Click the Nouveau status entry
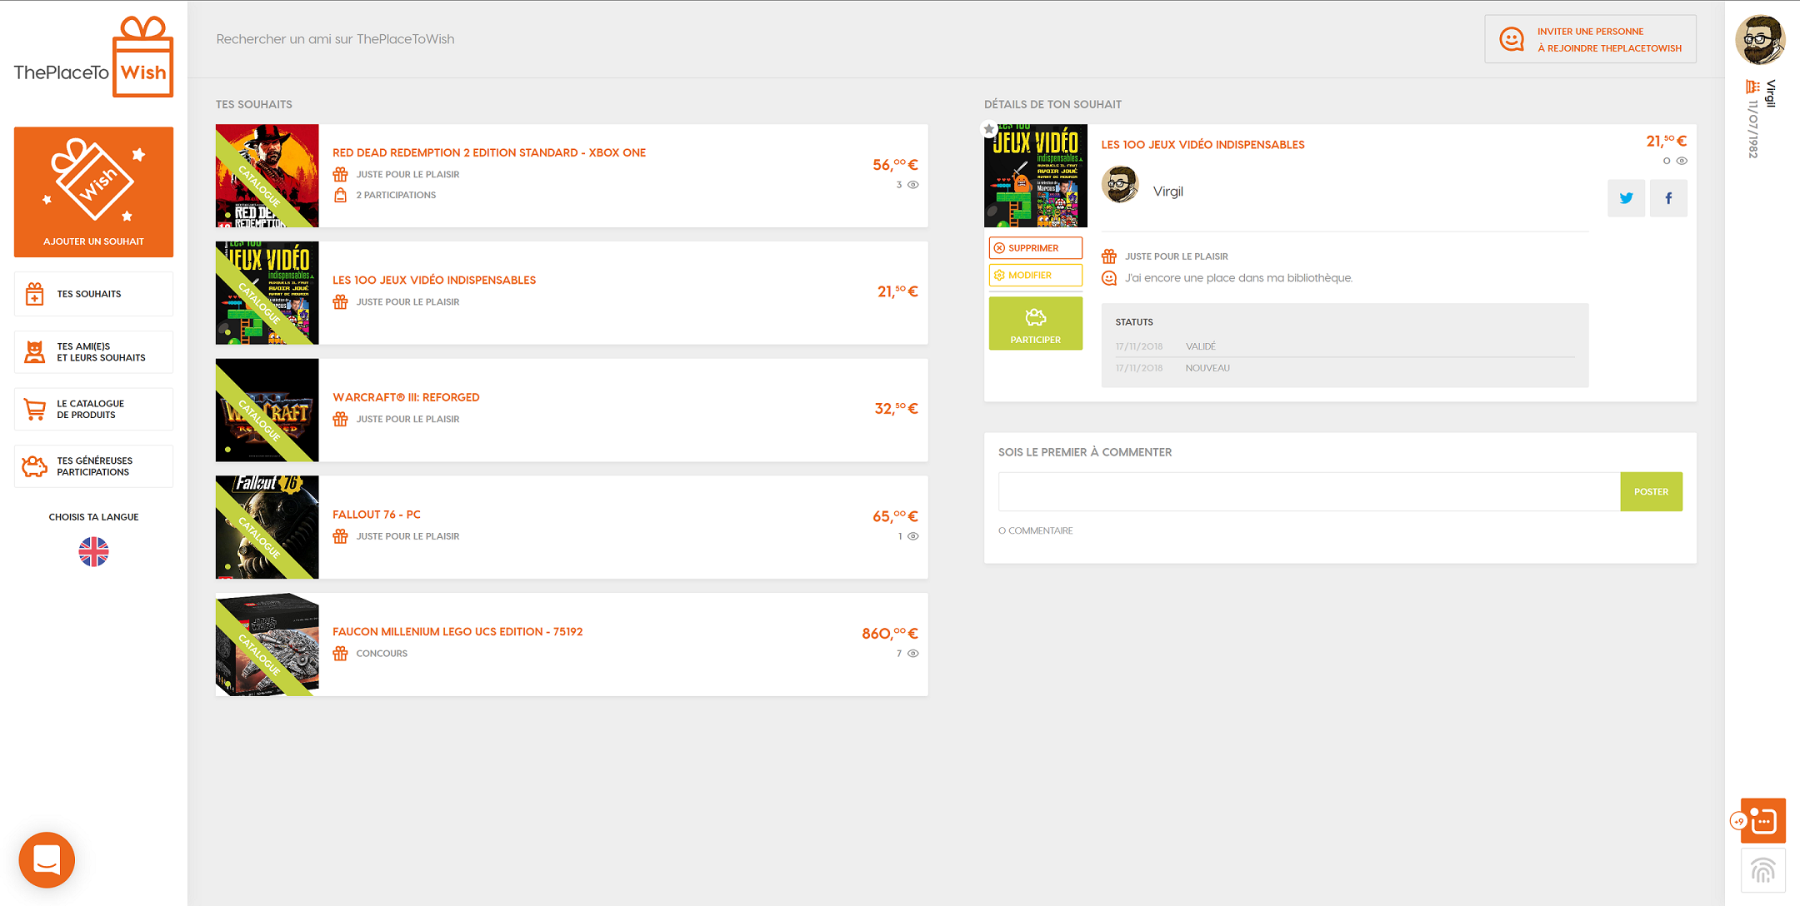 [x=1207, y=368]
